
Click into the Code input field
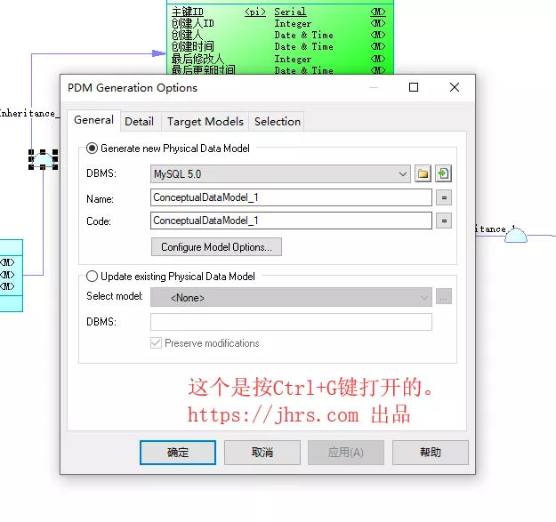click(291, 221)
